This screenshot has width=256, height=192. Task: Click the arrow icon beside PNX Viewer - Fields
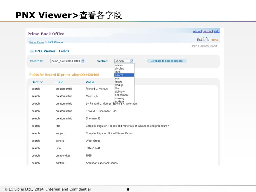pyautogui.click(x=32, y=51)
